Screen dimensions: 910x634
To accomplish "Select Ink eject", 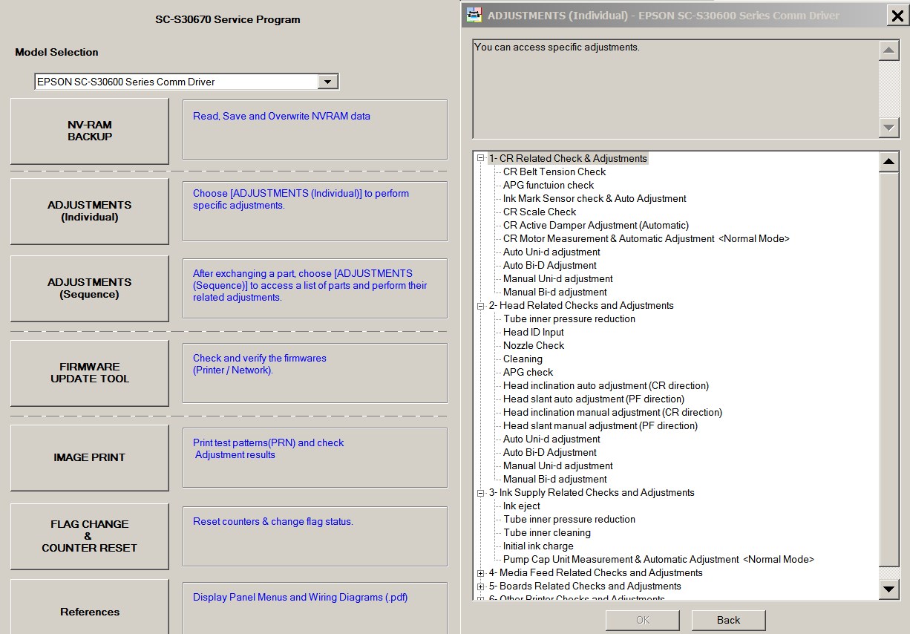I will (x=522, y=506).
